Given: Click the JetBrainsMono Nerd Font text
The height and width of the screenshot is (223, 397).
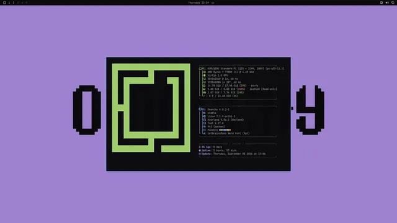Looking at the screenshot, I should pyautogui.click(x=228, y=134).
